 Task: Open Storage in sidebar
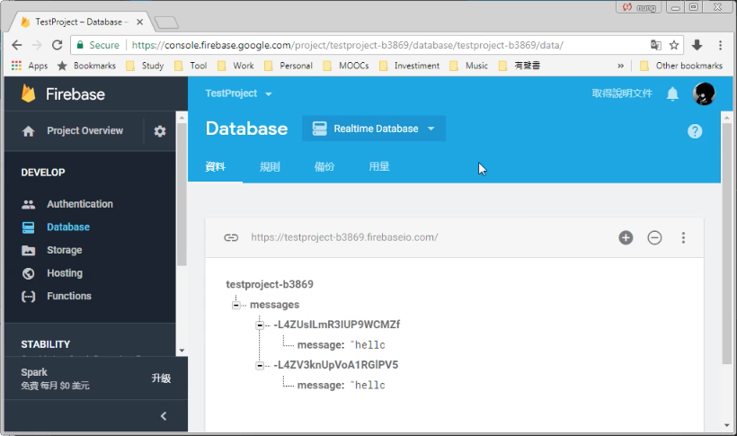(65, 250)
